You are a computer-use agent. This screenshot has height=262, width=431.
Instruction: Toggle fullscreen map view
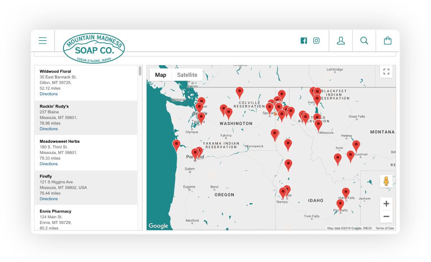386,71
